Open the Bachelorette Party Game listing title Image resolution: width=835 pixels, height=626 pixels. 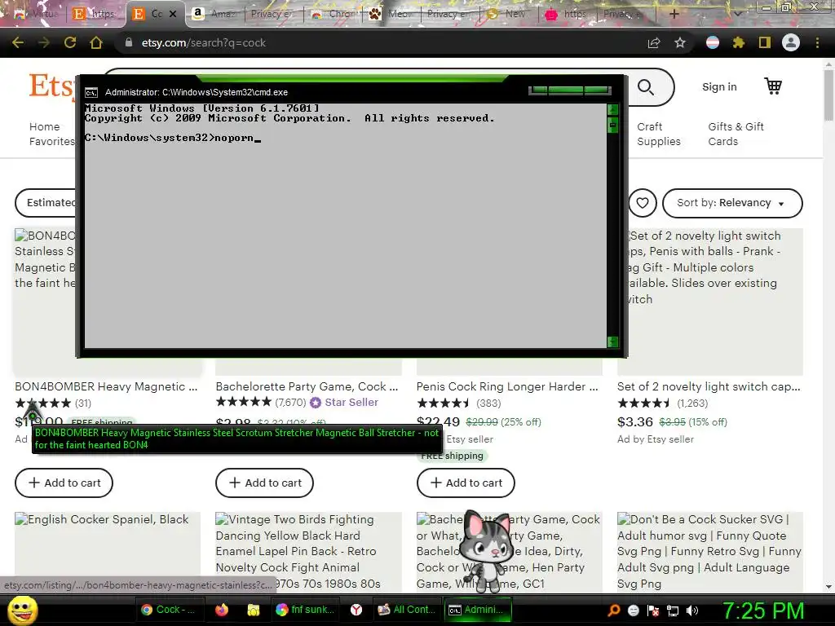pyautogui.click(x=307, y=387)
